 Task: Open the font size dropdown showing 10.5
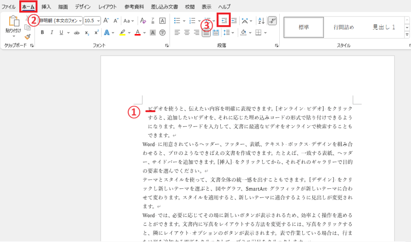click(99, 21)
